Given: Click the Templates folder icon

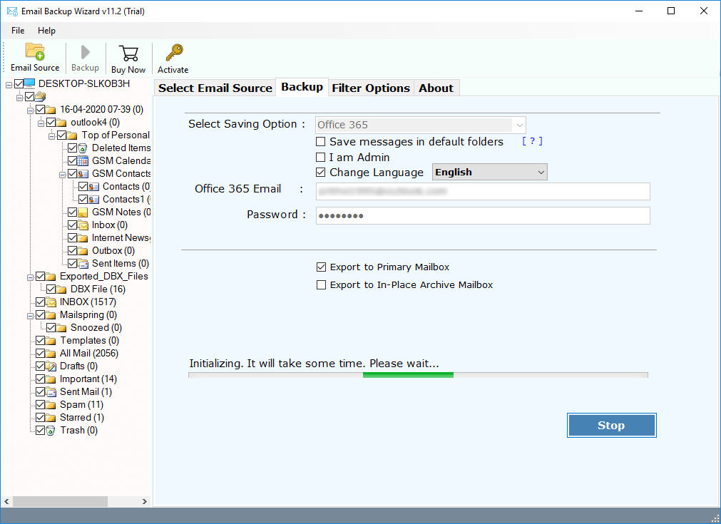Looking at the screenshot, I should click(x=51, y=341).
